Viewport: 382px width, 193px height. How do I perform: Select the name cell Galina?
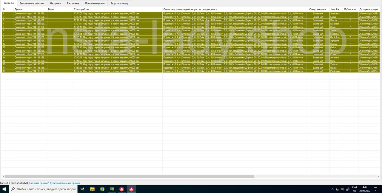coord(336,47)
